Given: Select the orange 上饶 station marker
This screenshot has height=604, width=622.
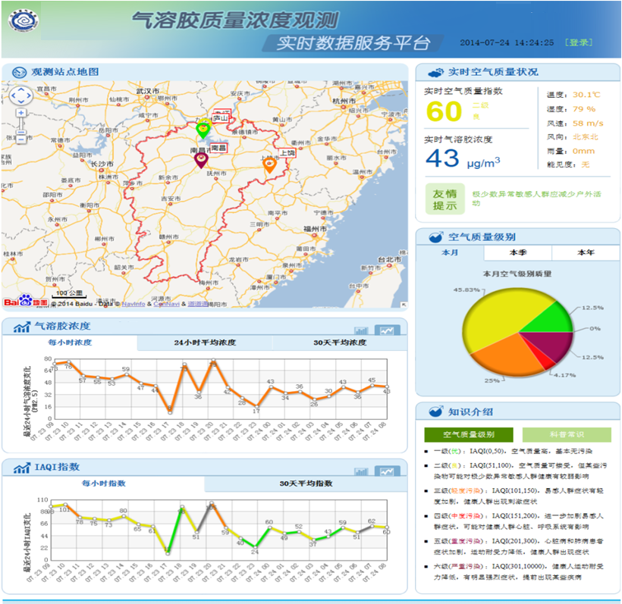Looking at the screenshot, I should click(269, 164).
